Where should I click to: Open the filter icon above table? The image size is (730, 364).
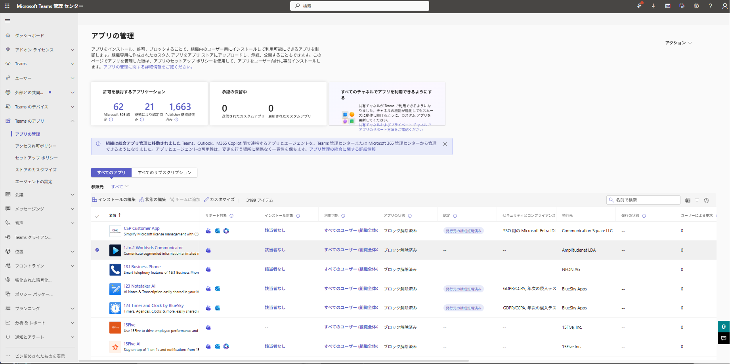click(x=697, y=200)
